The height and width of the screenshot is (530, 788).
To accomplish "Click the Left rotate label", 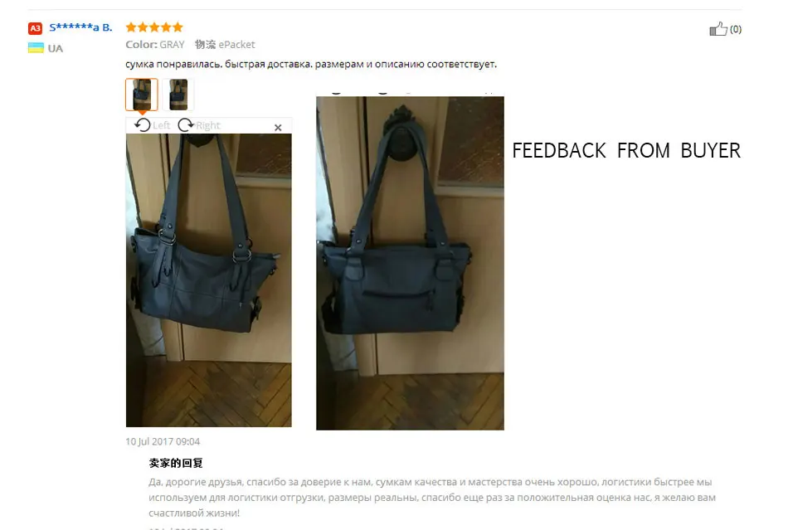I will pos(161,125).
